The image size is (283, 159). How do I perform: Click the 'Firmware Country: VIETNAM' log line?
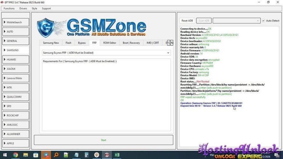196,63
